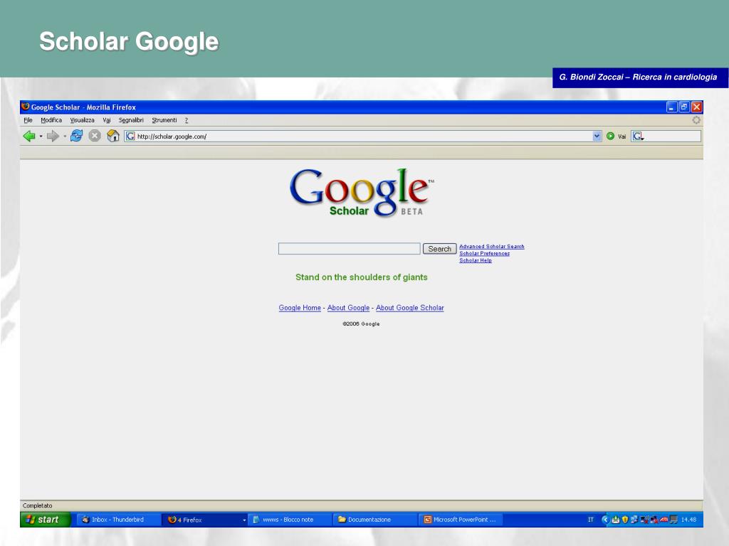Open the Strumenti menu
729x546 pixels.
164,120
